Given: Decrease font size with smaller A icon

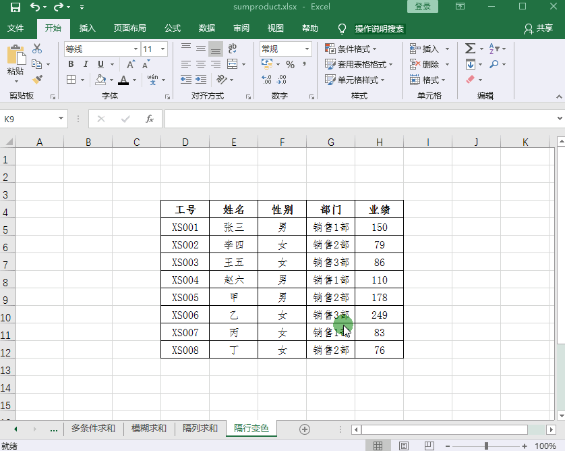Looking at the screenshot, I should 146,65.
